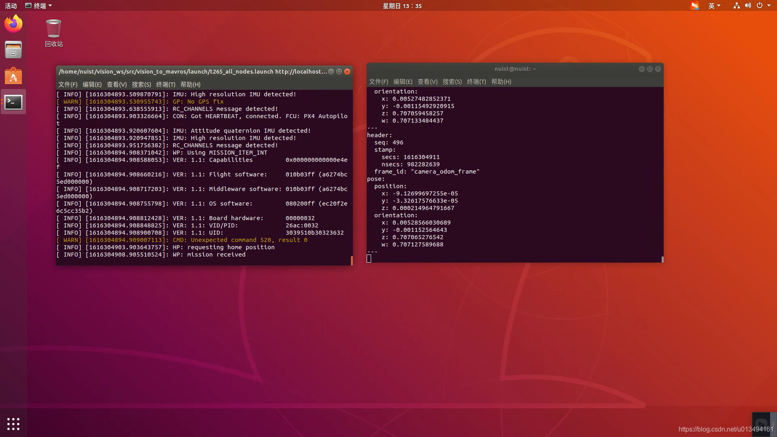This screenshot has height=437, width=777.
Task: Open 查看(V) menu in launch terminal
Action: coord(117,84)
